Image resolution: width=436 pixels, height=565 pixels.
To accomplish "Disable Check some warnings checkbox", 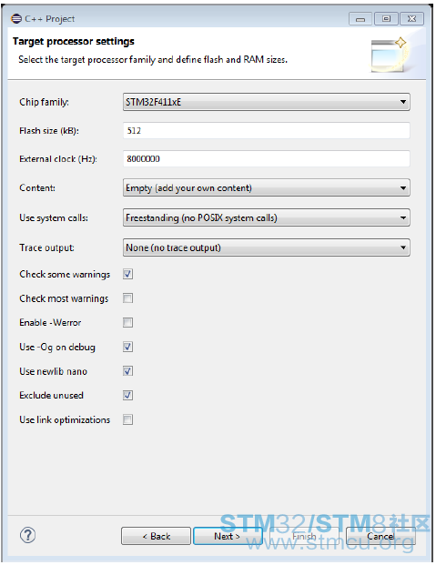I will (x=127, y=274).
